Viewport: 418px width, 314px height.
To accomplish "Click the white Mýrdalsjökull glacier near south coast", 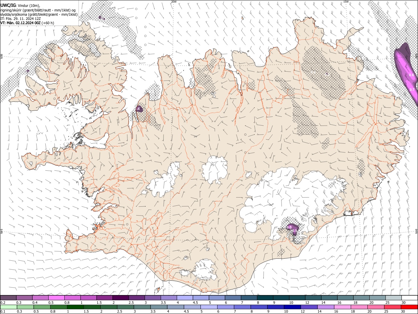I will coord(204,271).
